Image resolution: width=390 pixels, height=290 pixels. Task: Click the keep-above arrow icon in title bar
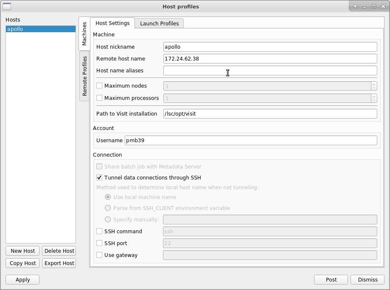[355, 6]
